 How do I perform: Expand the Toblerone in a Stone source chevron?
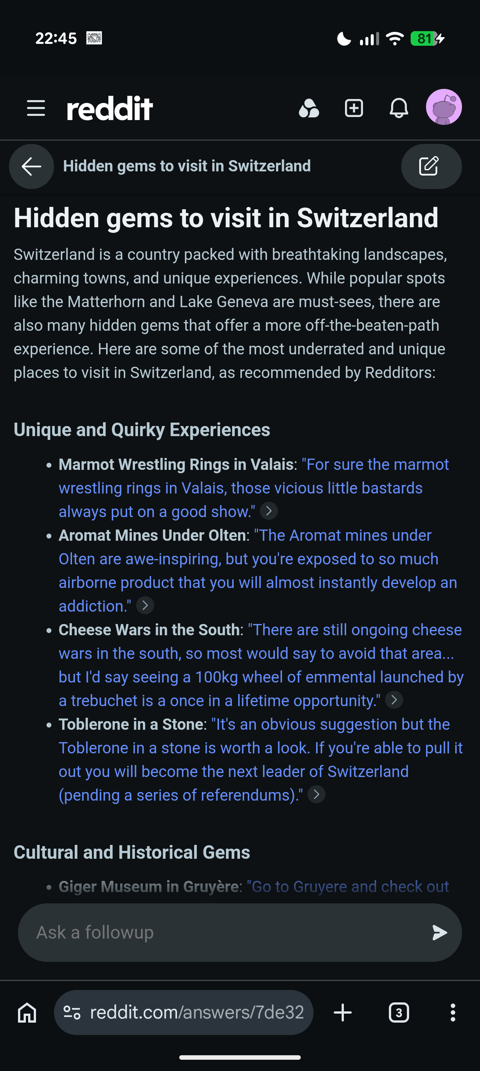[316, 795]
